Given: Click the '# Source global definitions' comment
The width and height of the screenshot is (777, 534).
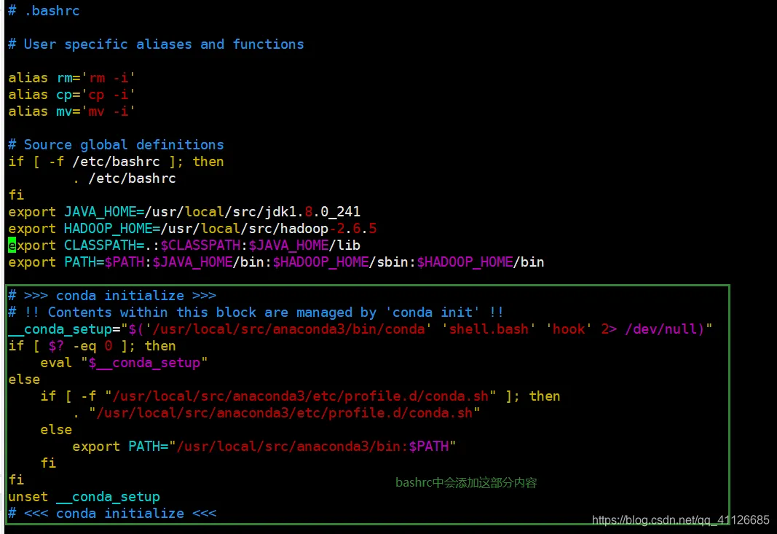Looking at the screenshot, I should (x=116, y=145).
